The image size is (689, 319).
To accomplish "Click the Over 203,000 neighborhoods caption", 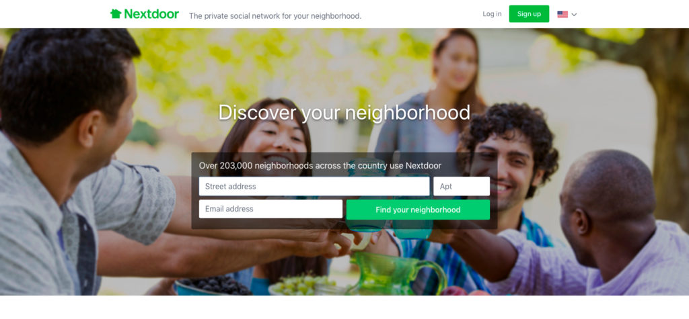I will pyautogui.click(x=320, y=166).
